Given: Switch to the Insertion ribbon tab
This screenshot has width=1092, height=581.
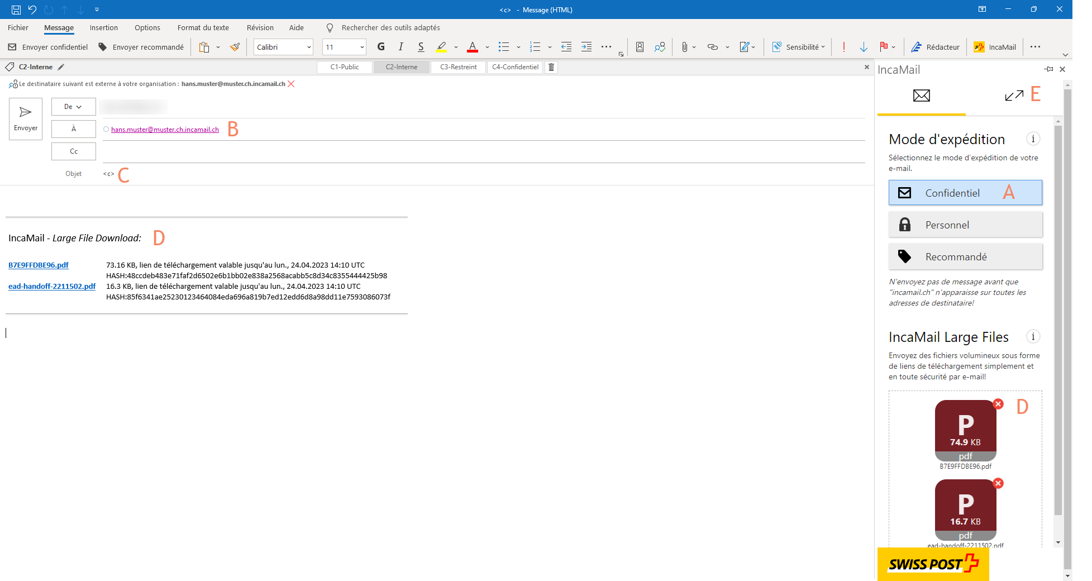Looking at the screenshot, I should 104,28.
